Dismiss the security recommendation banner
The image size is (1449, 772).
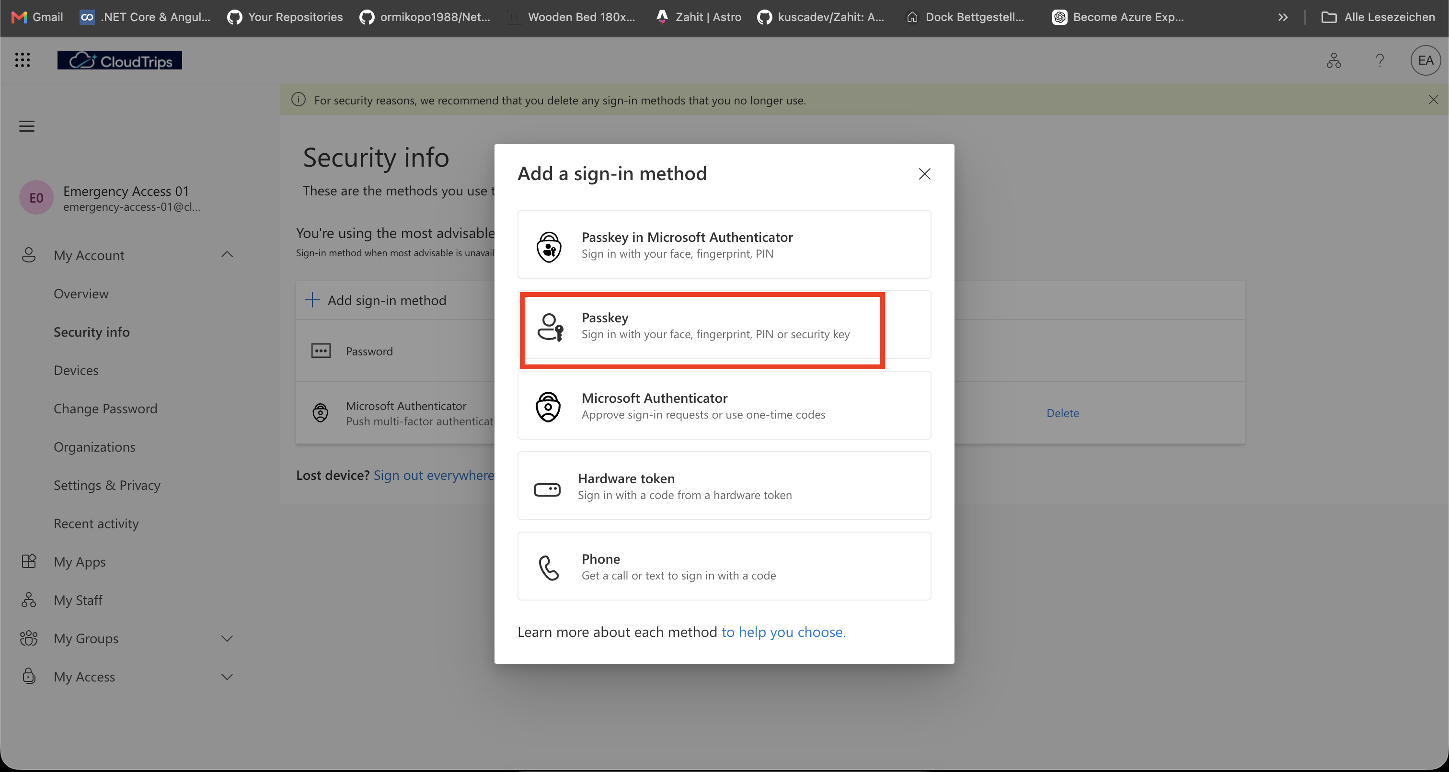click(1433, 100)
